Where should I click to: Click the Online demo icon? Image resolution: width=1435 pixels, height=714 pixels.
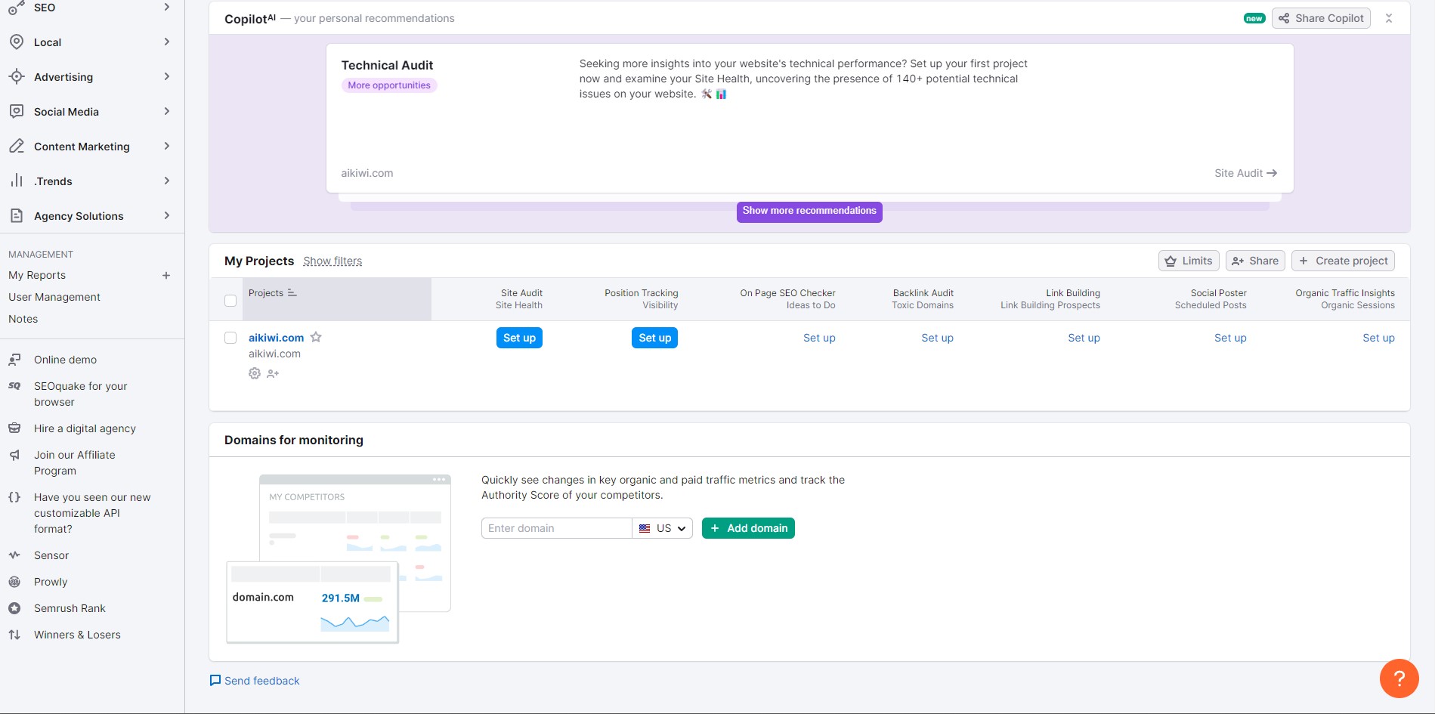point(14,360)
